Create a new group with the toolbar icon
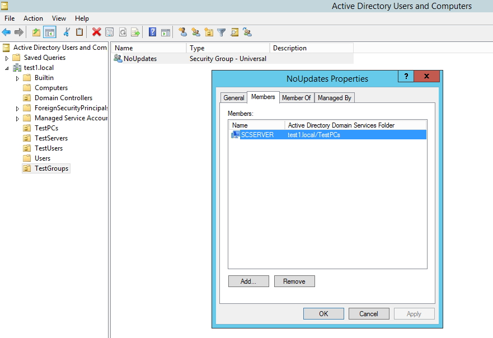Image resolution: width=493 pixels, height=338 pixels. point(196,32)
